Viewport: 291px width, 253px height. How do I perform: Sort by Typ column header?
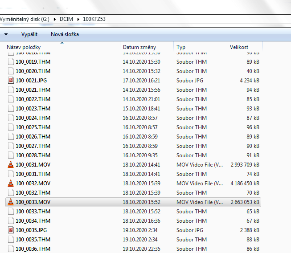(181, 47)
